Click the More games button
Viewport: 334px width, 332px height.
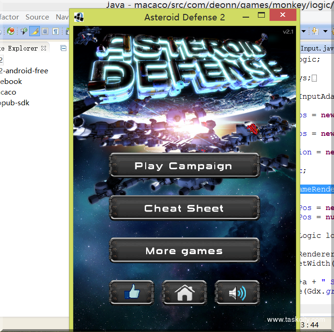pos(184,251)
